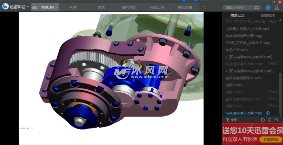Open the playlist sort order icon
The width and height of the screenshot is (283, 145).
(x=276, y=120)
